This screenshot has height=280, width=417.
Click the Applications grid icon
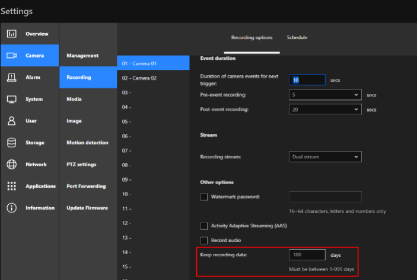click(11, 186)
